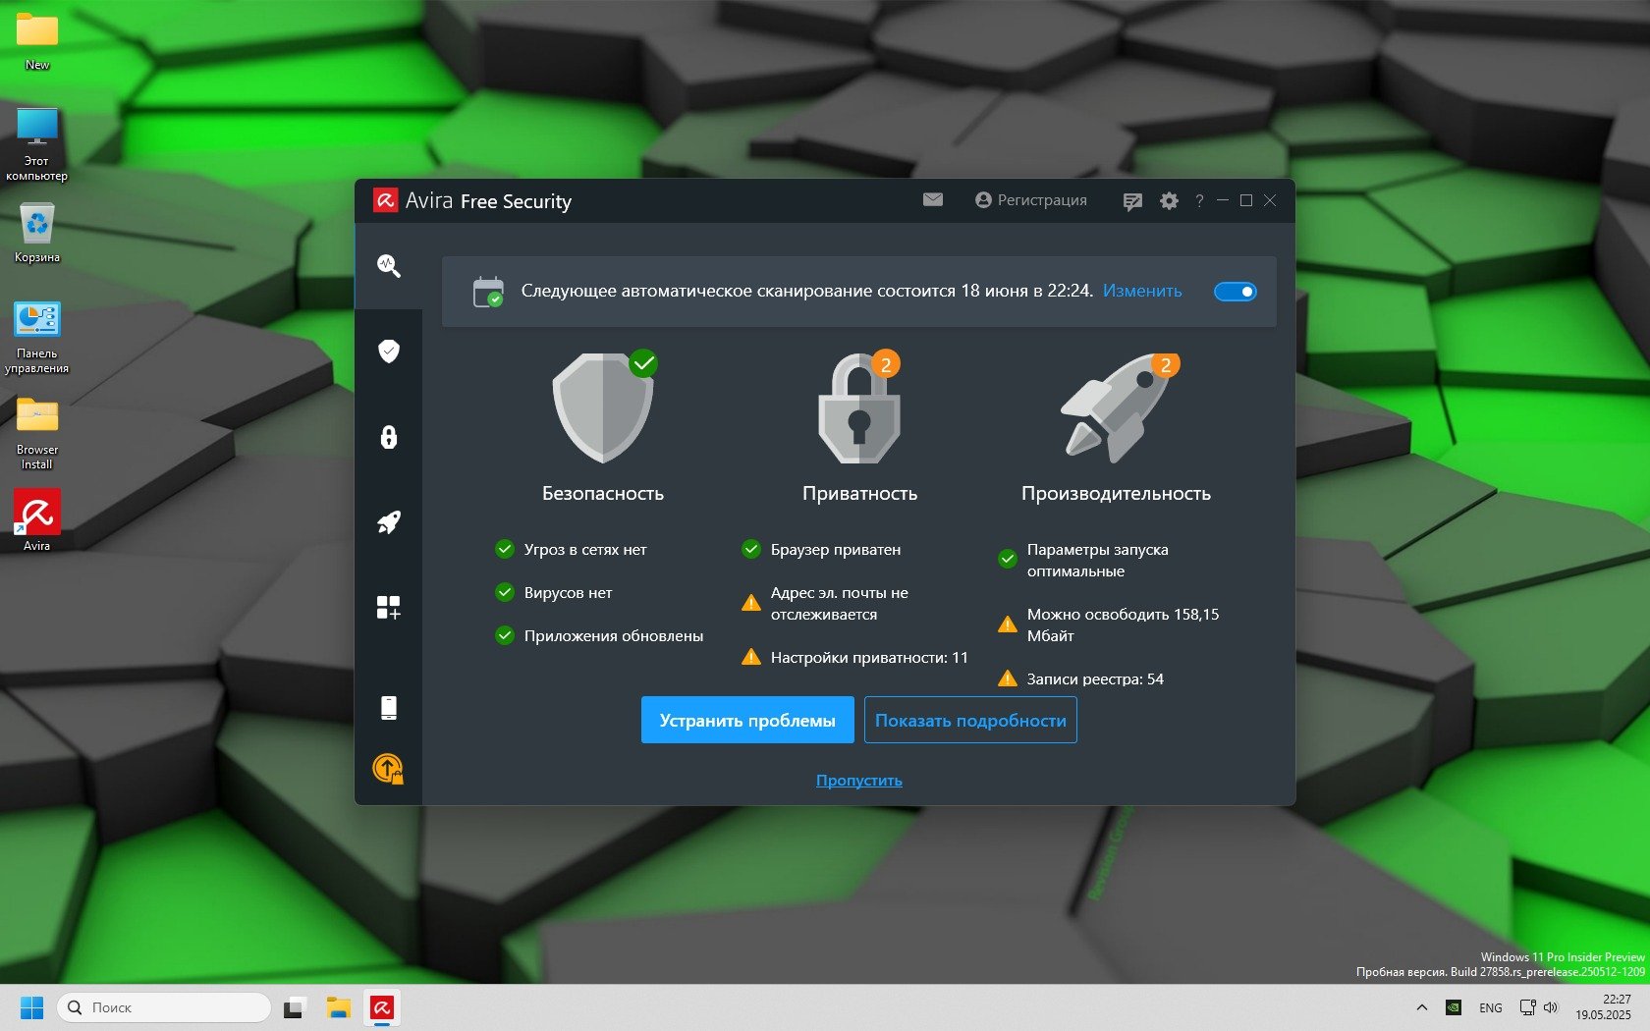The height and width of the screenshot is (1031, 1650).
Task: Open the mobile device sidebar icon
Action: (389, 707)
